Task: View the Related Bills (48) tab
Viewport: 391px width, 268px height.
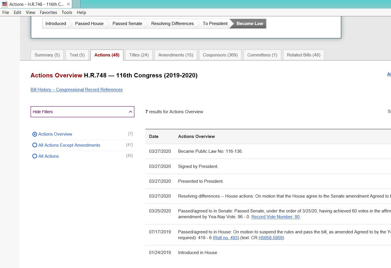Action: click(x=303, y=55)
